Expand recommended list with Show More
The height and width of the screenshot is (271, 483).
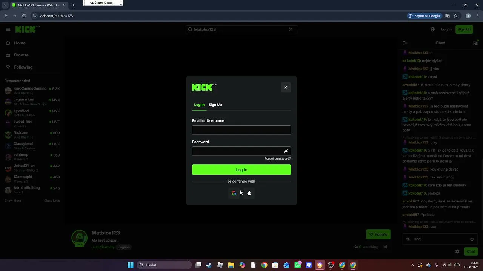tap(13, 201)
